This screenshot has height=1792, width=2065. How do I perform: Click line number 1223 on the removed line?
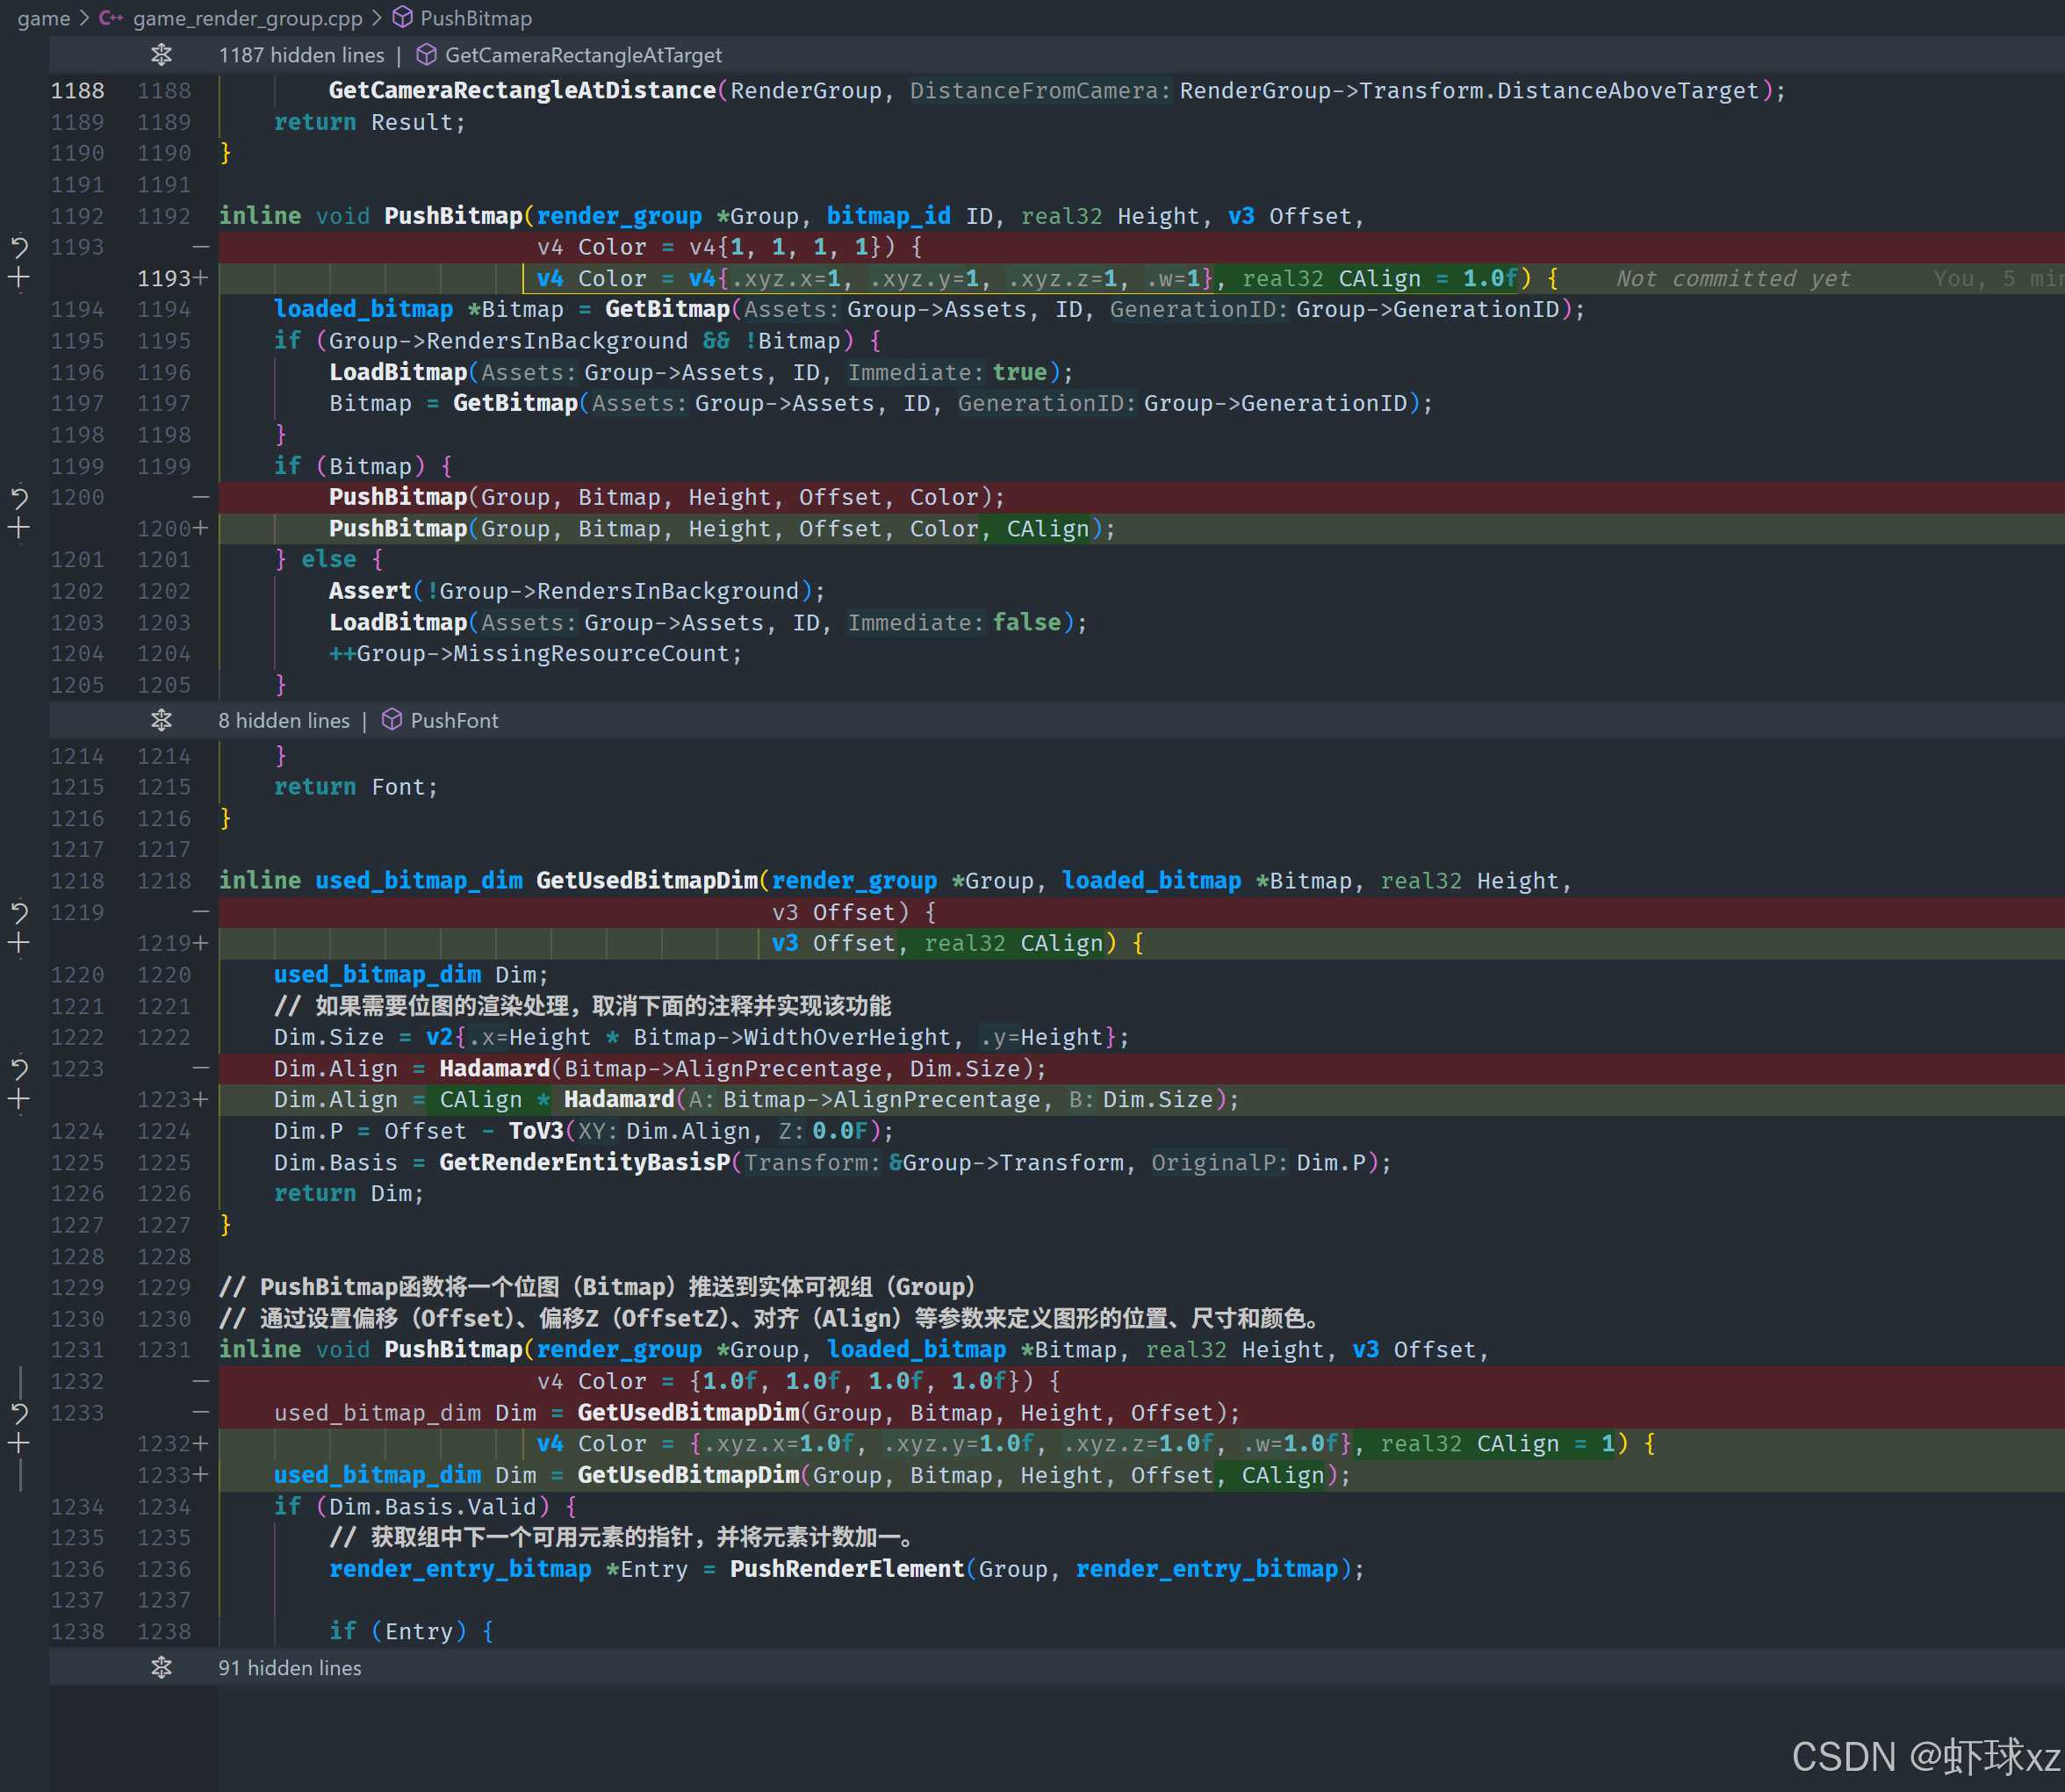[x=77, y=1068]
